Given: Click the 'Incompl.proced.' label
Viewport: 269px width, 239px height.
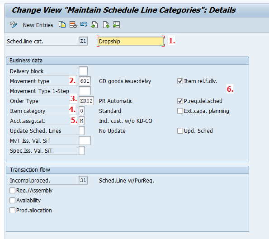Looking at the screenshot, I should pos(30,181).
